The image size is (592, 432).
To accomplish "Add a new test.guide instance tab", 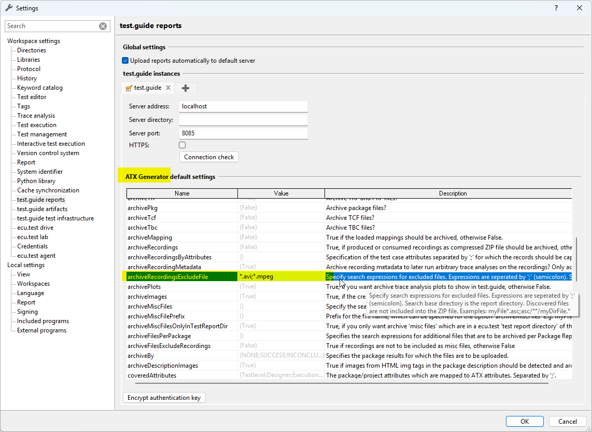I will 186,88.
